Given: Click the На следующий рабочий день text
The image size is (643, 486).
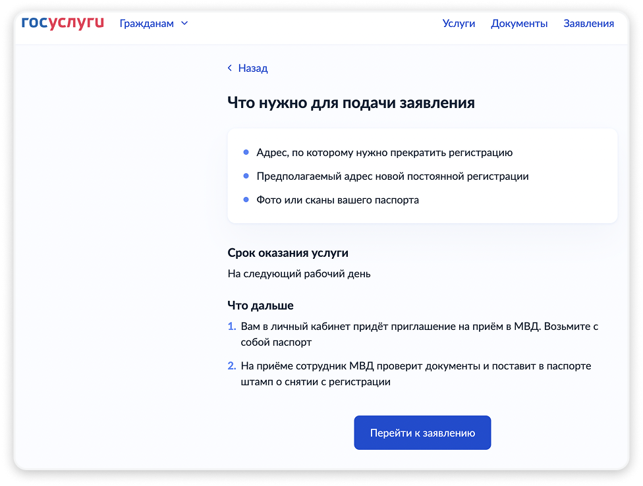Looking at the screenshot, I should (x=298, y=273).
